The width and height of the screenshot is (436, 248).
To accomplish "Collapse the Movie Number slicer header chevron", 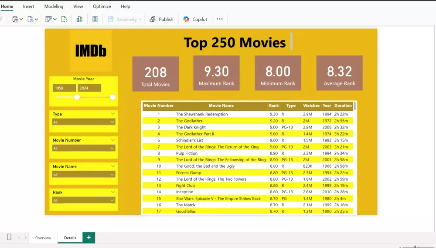I will tap(113, 140).
